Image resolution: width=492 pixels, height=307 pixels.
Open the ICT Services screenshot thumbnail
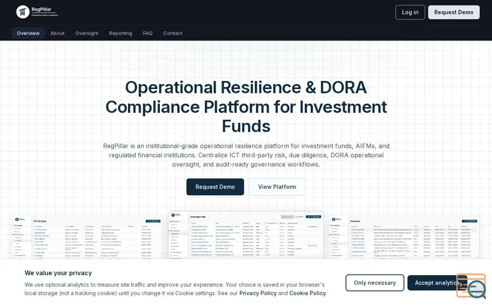87,237
